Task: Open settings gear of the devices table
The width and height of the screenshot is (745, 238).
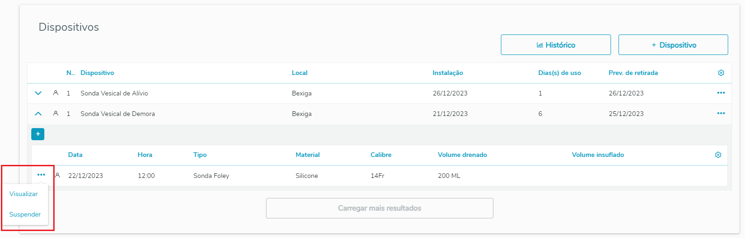Action: 721,73
